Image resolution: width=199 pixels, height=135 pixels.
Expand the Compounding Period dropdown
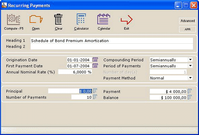[x=190, y=60]
